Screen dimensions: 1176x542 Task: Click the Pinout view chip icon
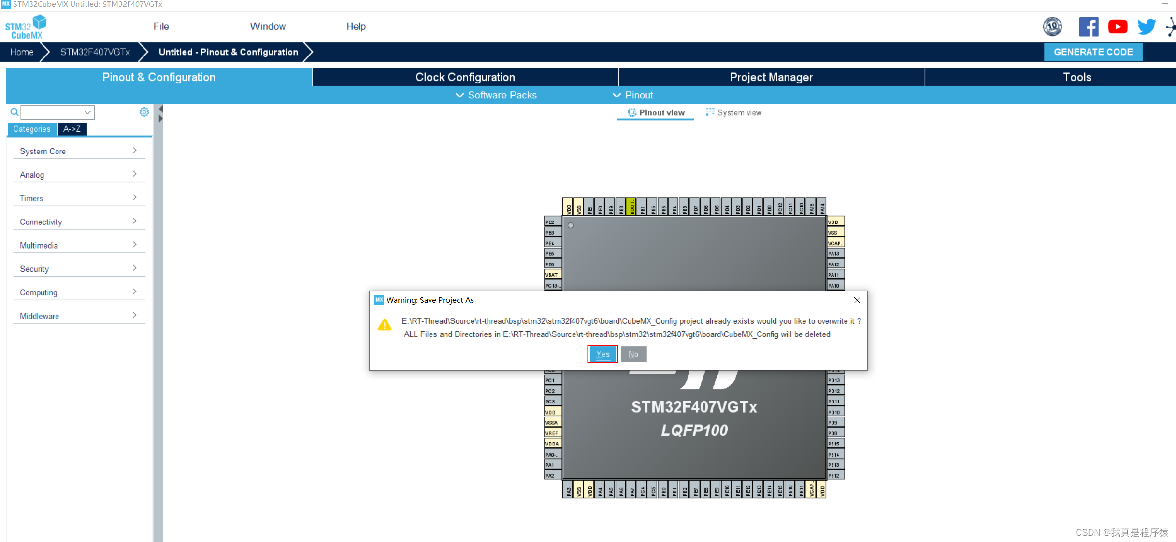632,112
